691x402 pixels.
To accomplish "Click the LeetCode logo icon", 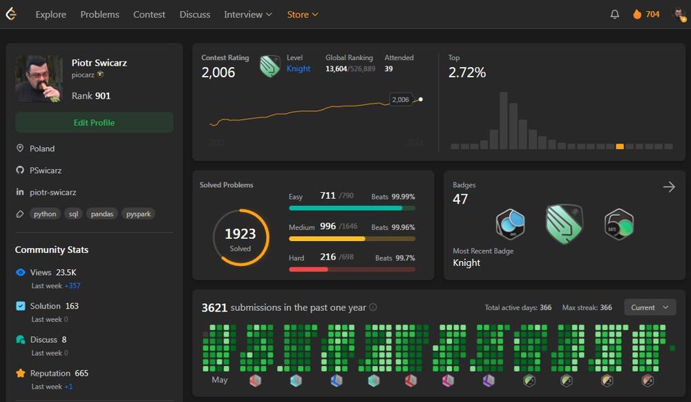I will pos(11,14).
